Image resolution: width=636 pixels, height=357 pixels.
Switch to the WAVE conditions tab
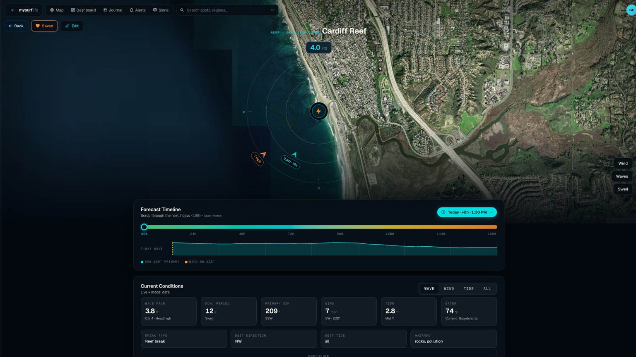[x=429, y=289]
